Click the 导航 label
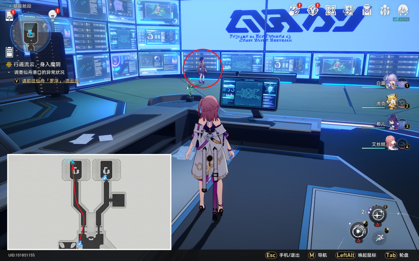The height and width of the screenshot is (261, 419). point(322,255)
